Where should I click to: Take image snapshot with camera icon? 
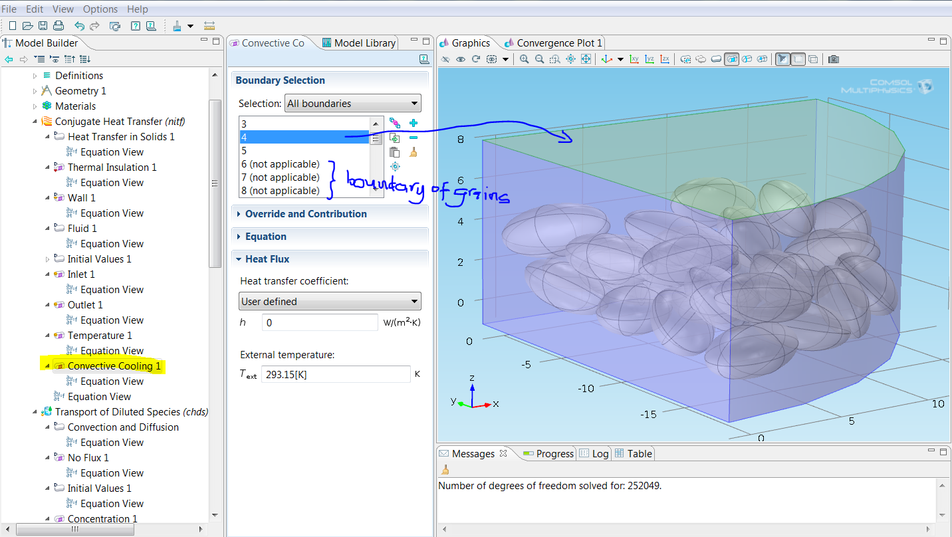pyautogui.click(x=833, y=59)
